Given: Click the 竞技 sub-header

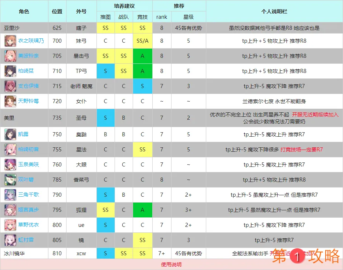Looking at the screenshot, I should pos(142,17).
